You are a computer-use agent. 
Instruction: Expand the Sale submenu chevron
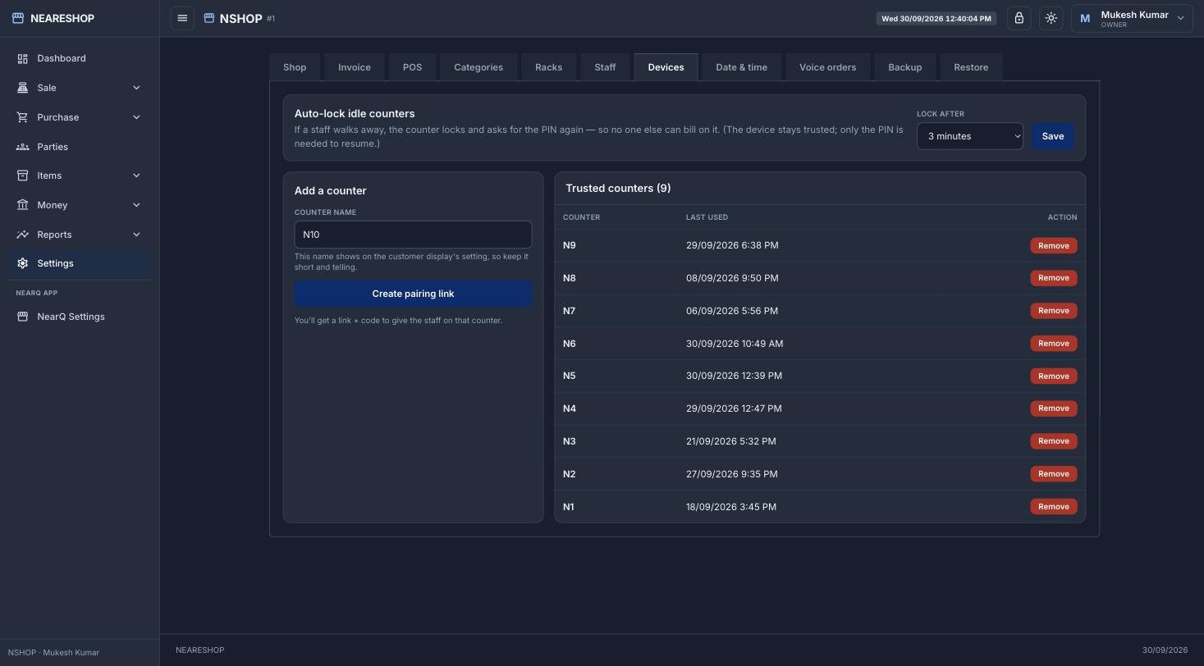click(136, 88)
